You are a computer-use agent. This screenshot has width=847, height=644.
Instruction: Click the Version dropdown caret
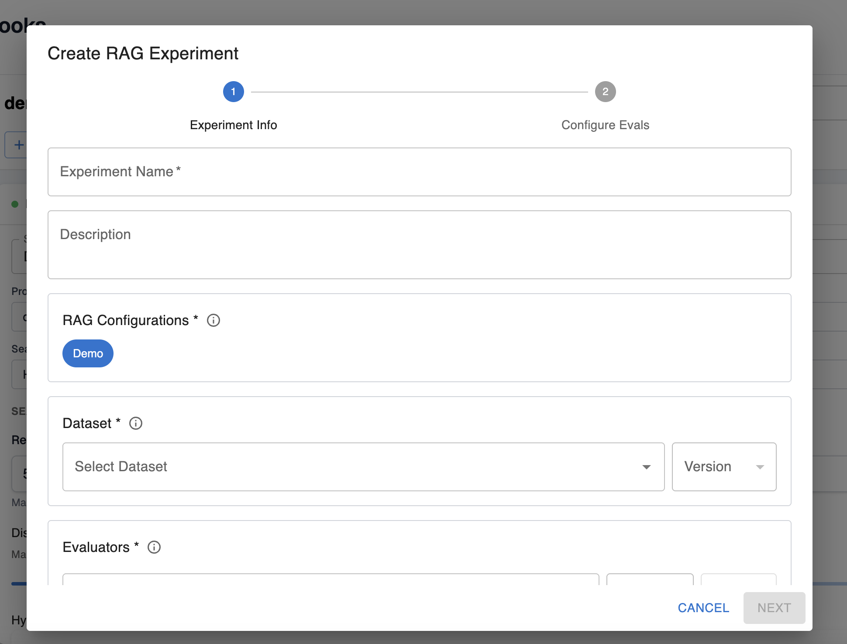pos(760,467)
